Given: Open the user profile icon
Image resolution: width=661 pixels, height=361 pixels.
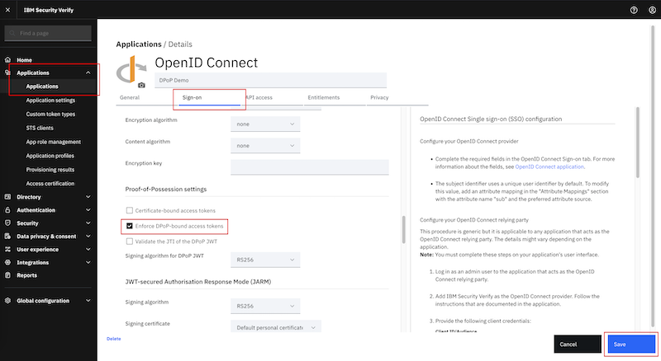Looking at the screenshot, I should point(652,10).
